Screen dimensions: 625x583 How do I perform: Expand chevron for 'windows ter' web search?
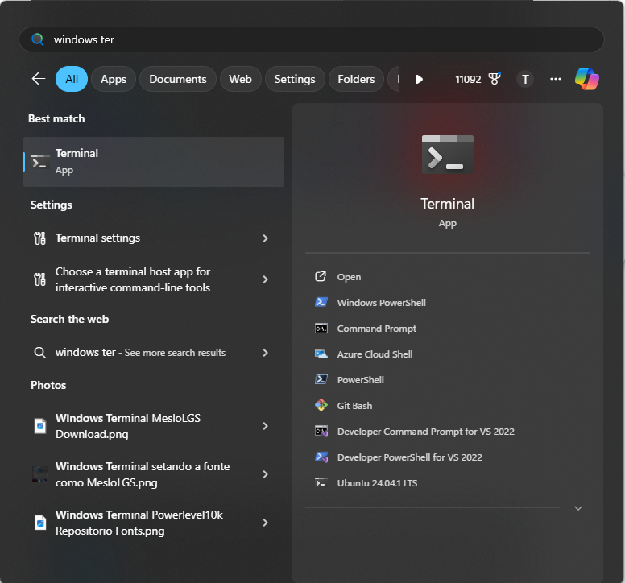[x=266, y=353]
